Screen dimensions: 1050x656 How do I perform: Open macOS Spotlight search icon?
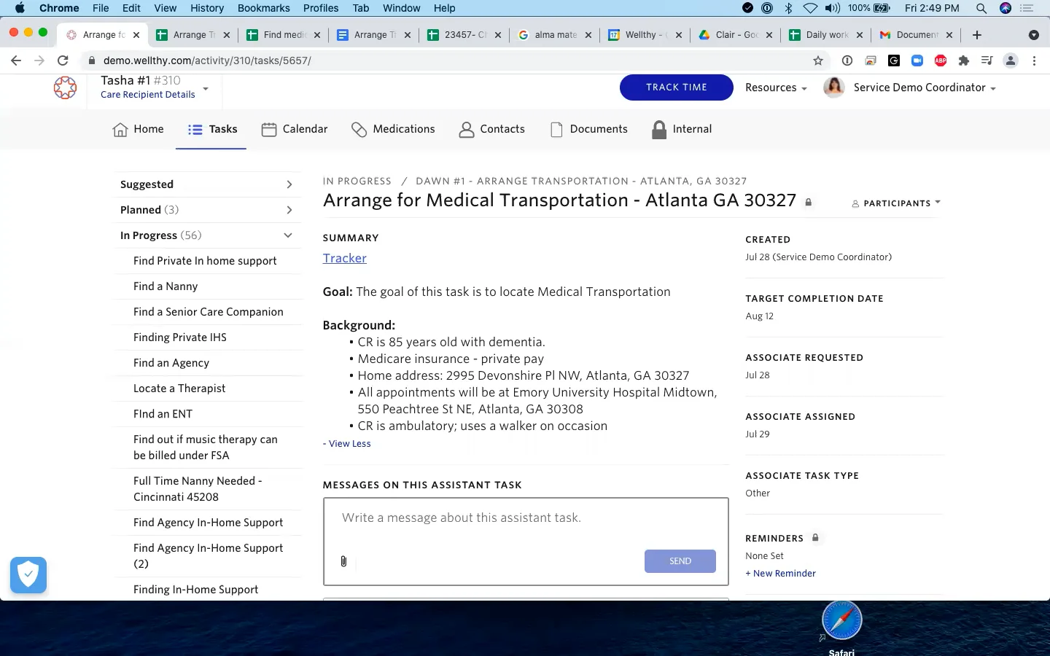[x=981, y=8]
